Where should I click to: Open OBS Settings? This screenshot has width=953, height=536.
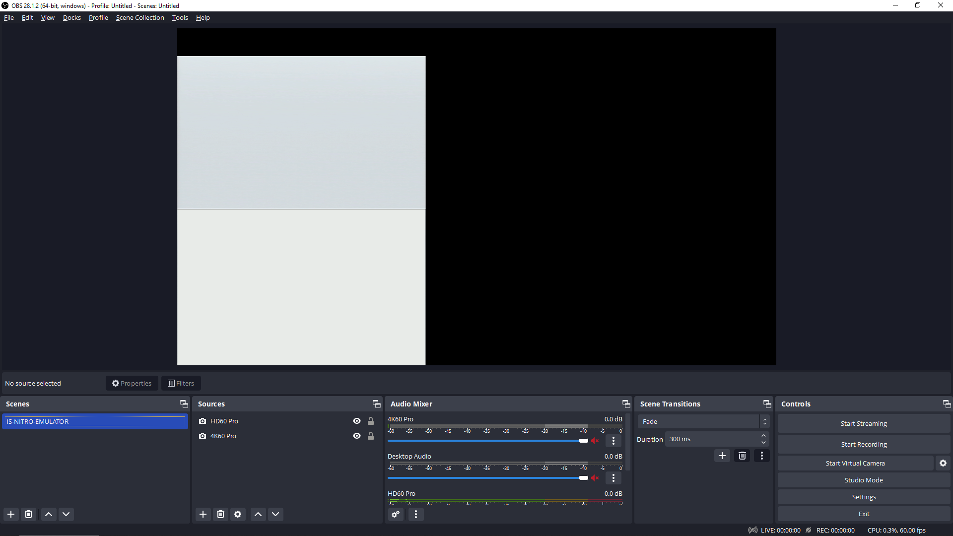coord(864,497)
